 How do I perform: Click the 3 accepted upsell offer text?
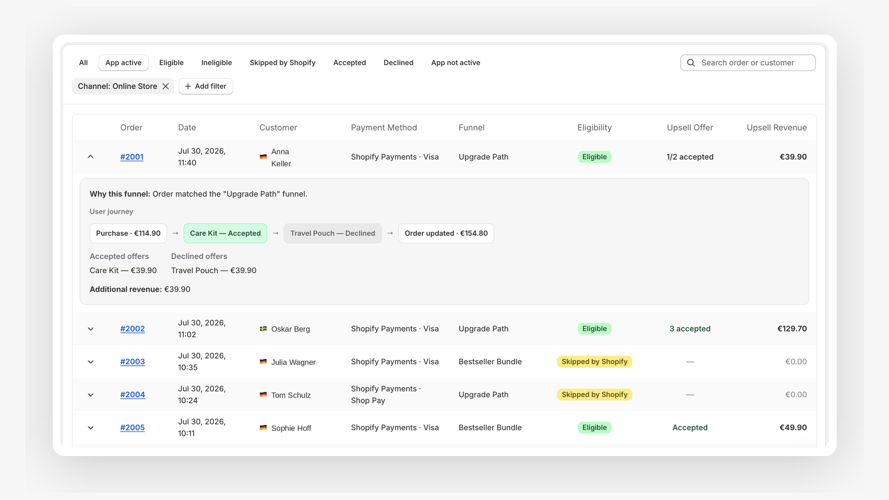[690, 329]
